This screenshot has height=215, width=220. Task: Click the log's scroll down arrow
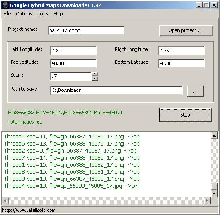(214, 194)
